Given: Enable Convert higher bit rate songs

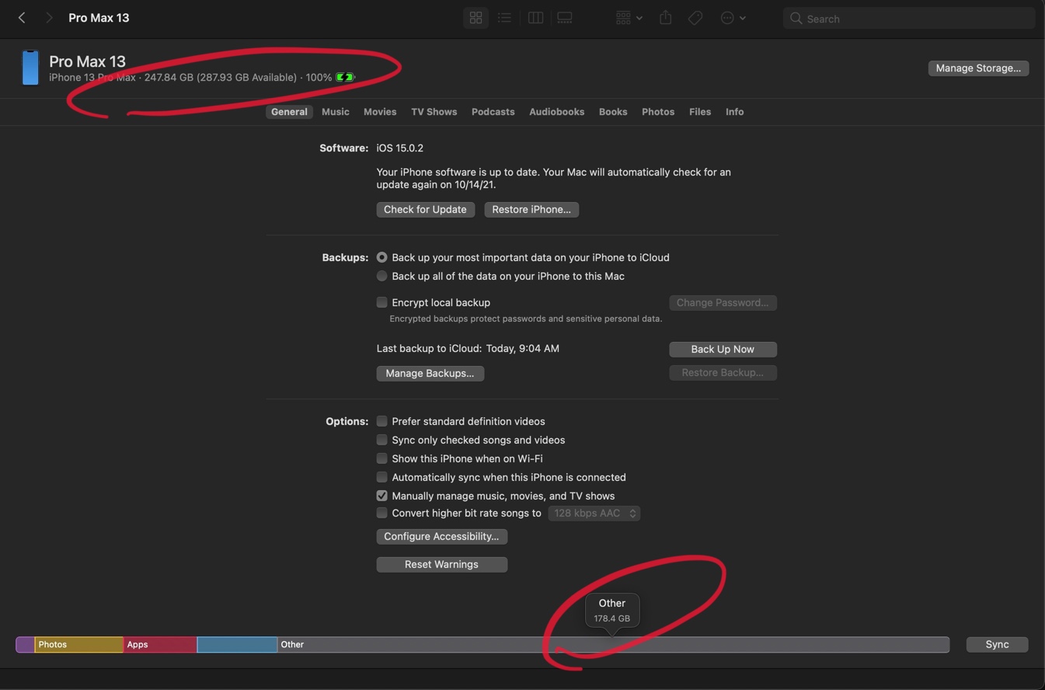Looking at the screenshot, I should pyautogui.click(x=381, y=513).
